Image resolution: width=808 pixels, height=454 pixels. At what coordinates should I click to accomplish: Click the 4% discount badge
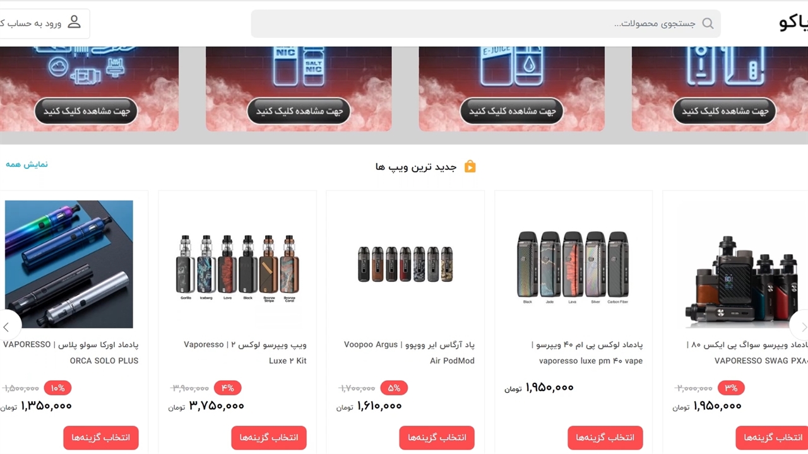tap(227, 388)
